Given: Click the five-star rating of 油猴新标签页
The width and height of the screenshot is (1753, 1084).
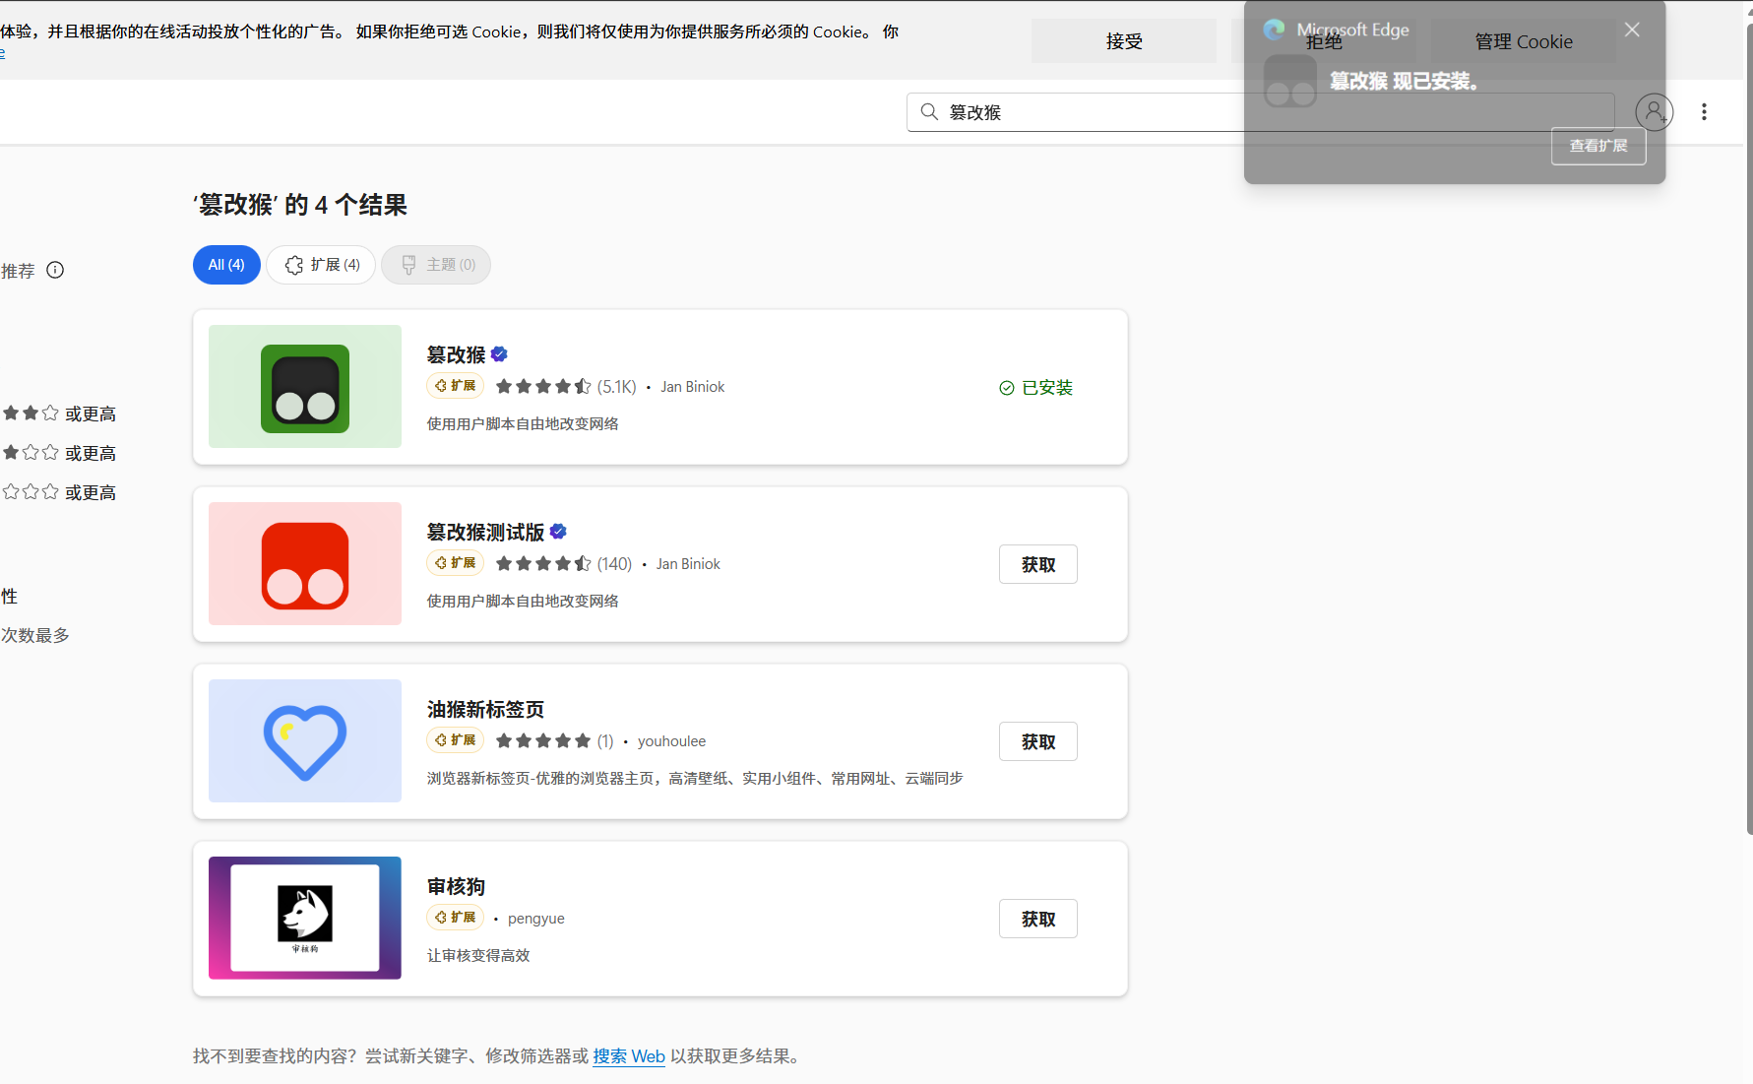Looking at the screenshot, I should 543,740.
